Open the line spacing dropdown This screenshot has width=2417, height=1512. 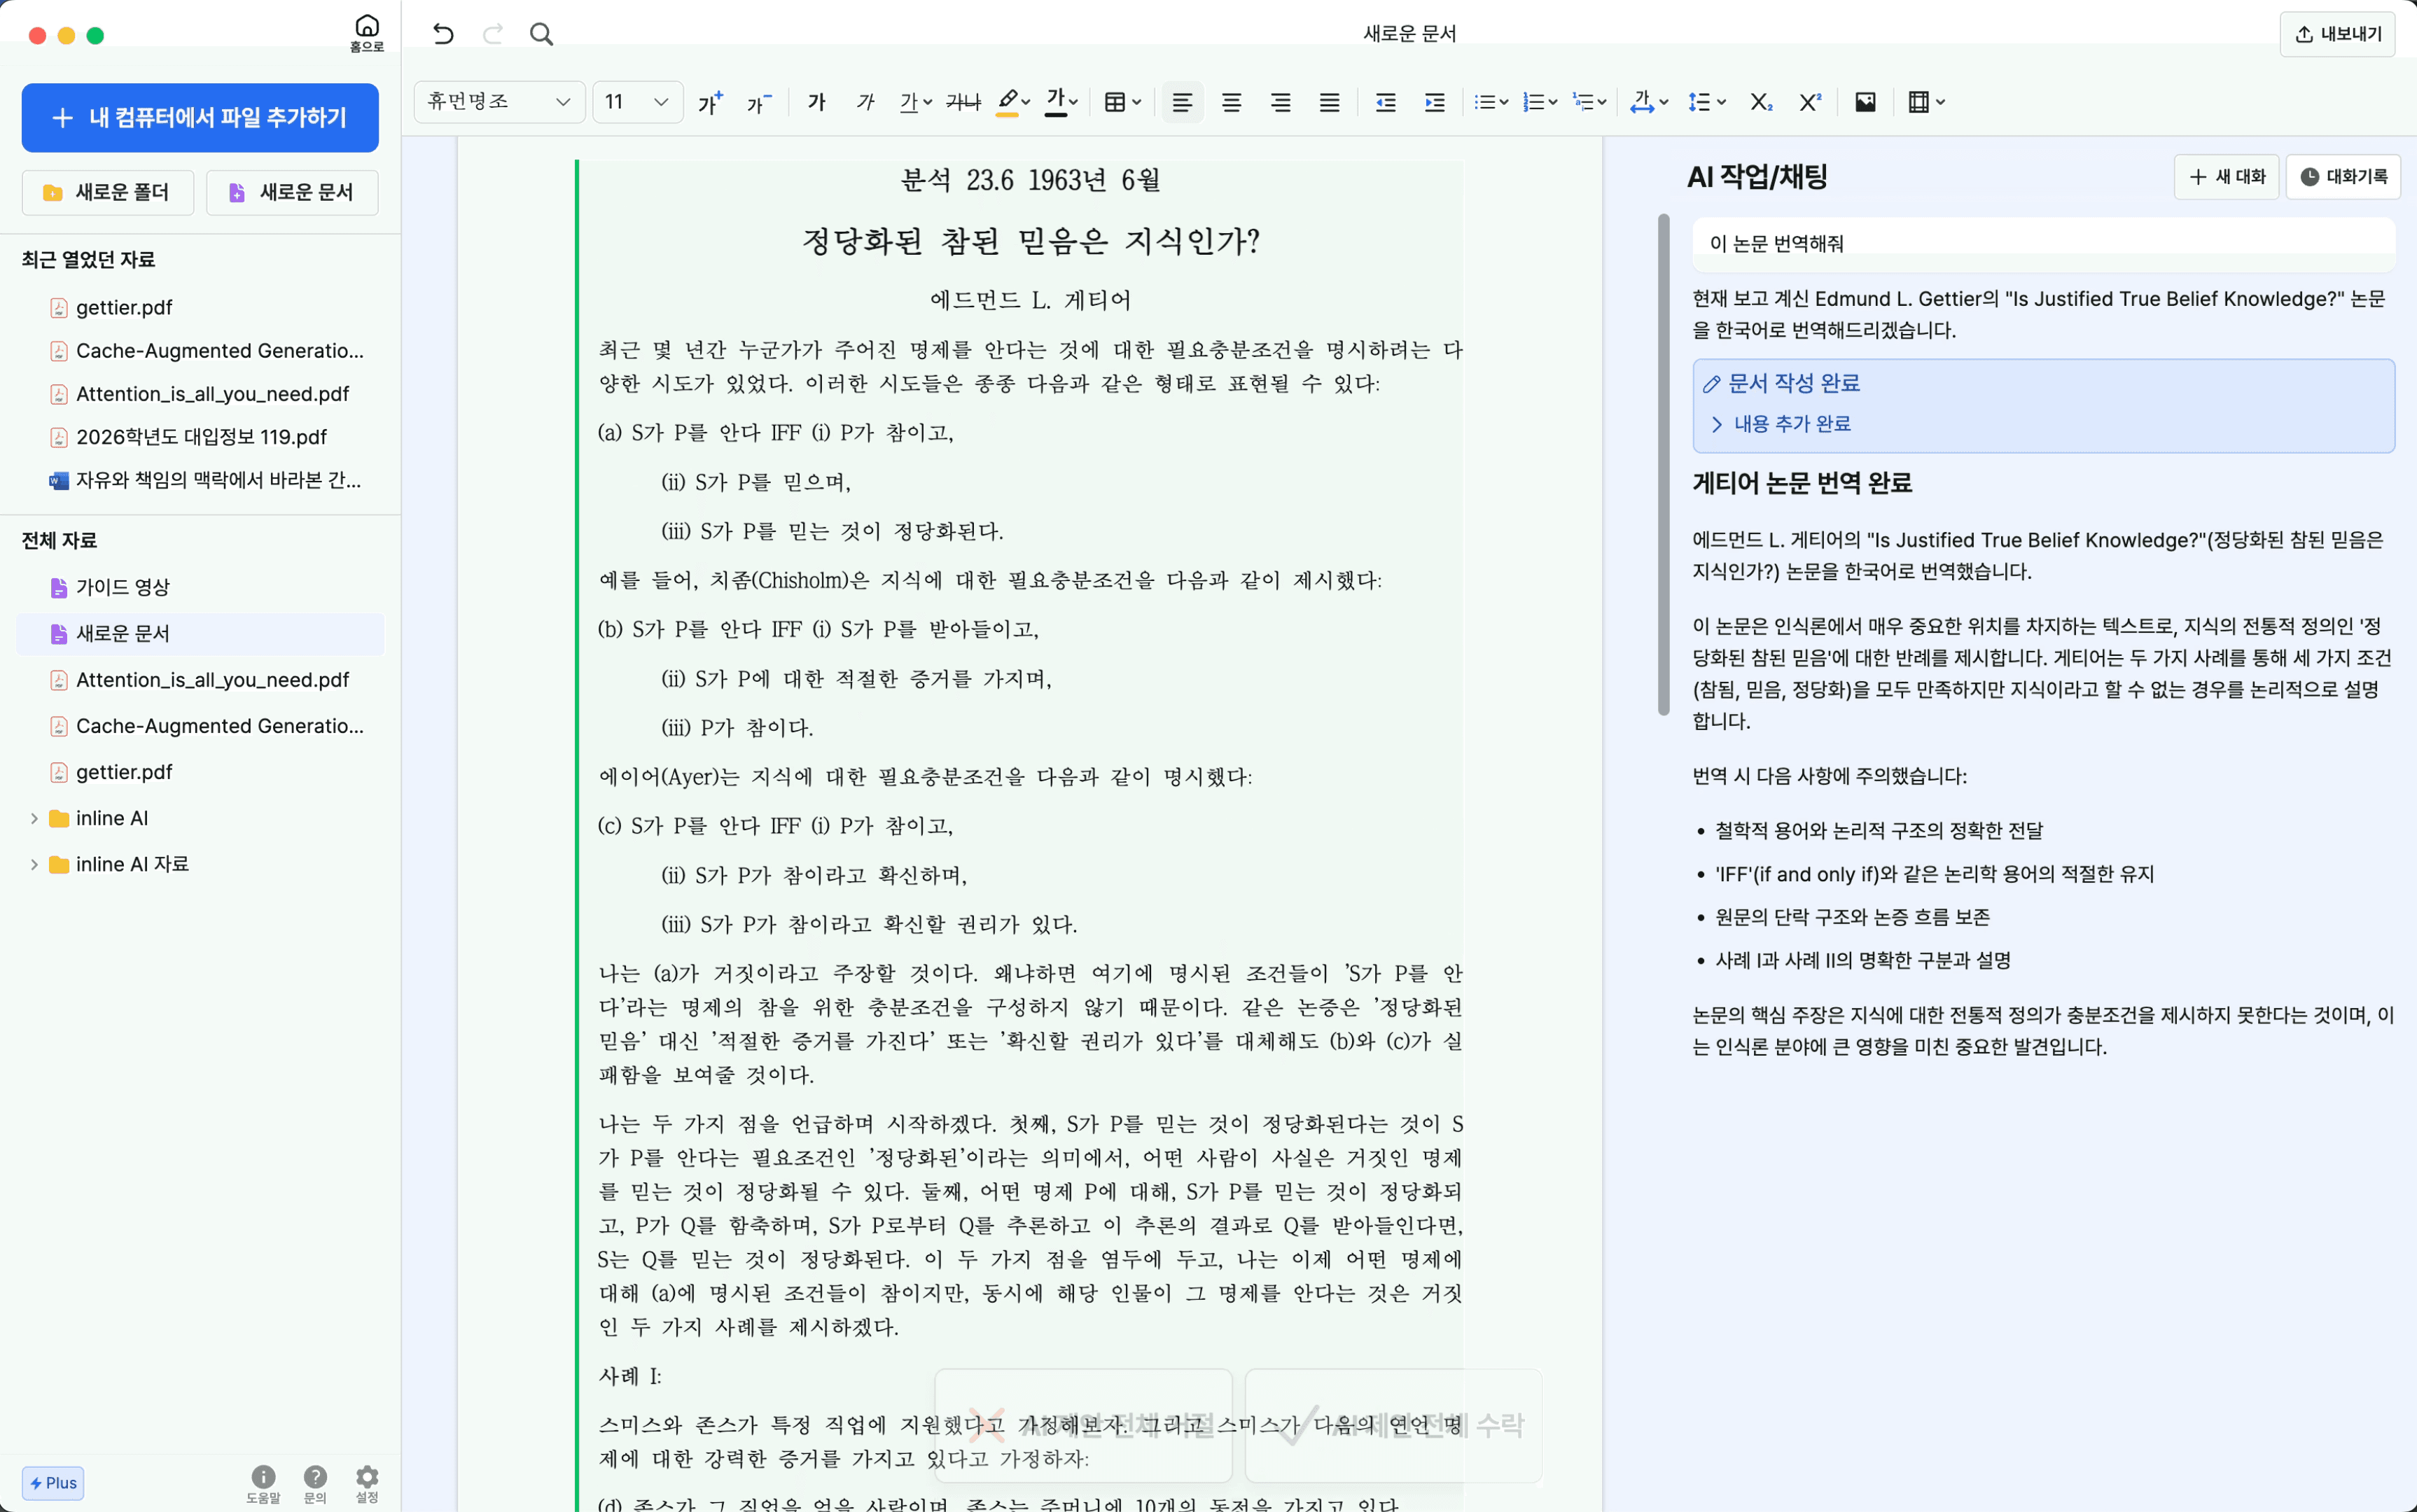tap(1706, 102)
